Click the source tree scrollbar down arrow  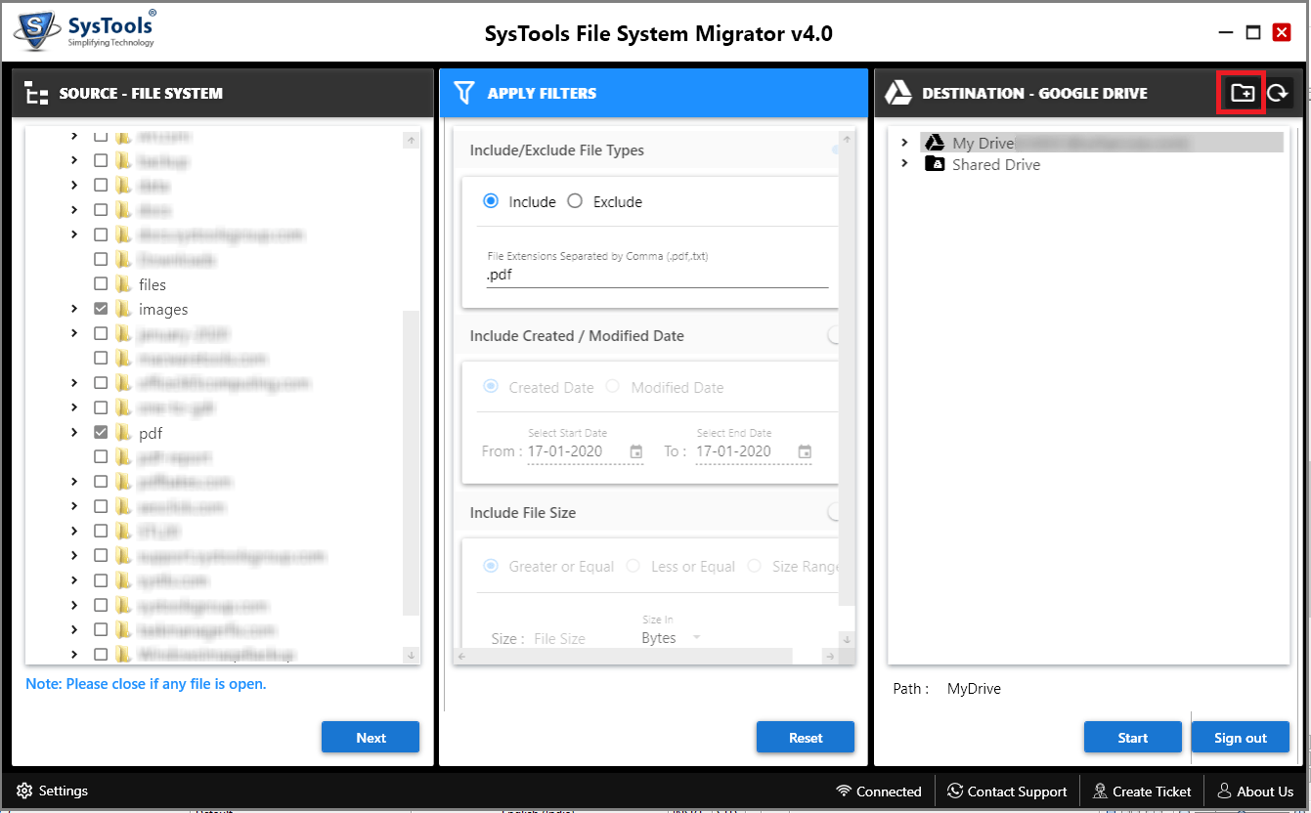(411, 655)
